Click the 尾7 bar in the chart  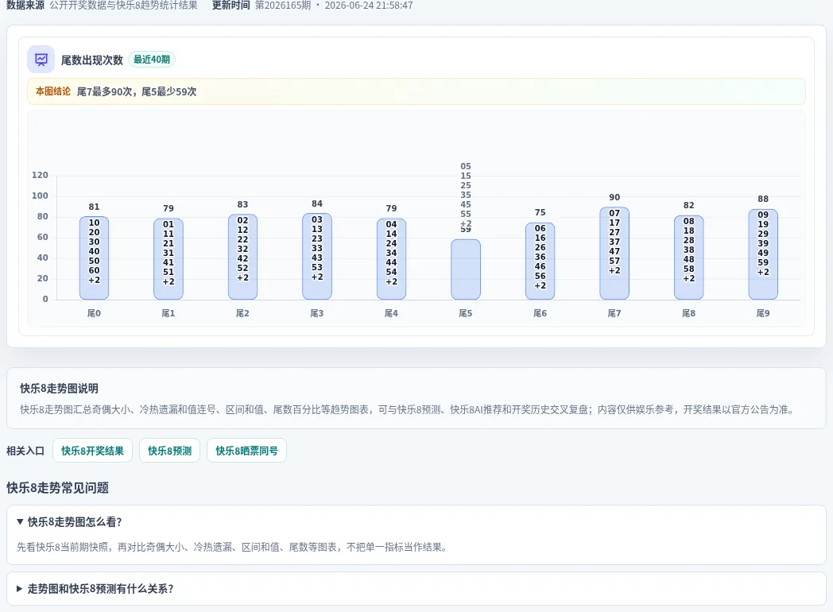click(614, 254)
